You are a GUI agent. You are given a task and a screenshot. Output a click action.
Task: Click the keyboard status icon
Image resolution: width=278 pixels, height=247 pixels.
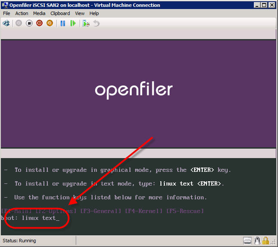247,241
